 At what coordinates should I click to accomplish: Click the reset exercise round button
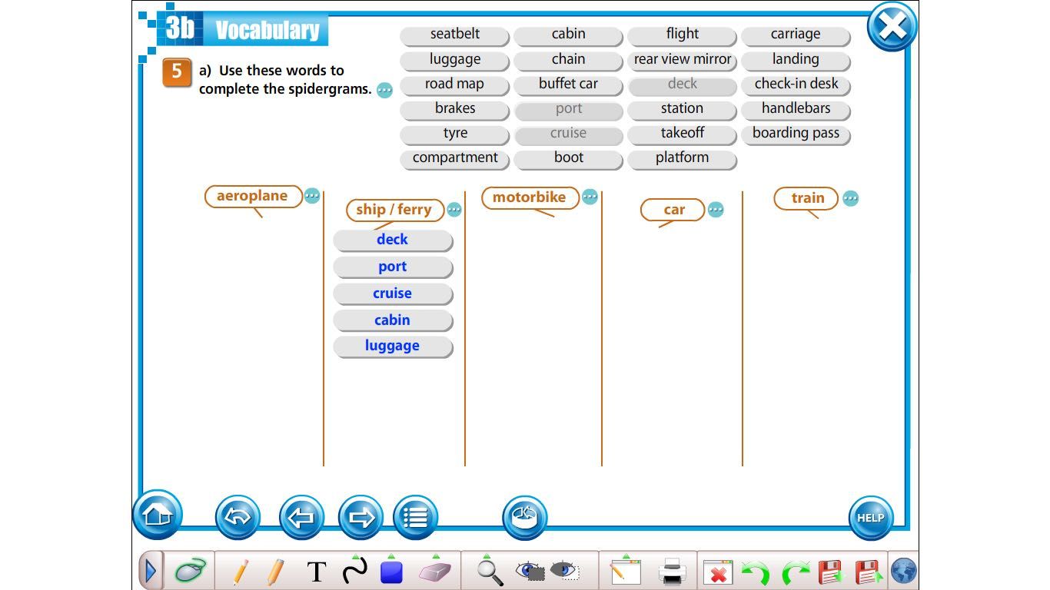[524, 517]
